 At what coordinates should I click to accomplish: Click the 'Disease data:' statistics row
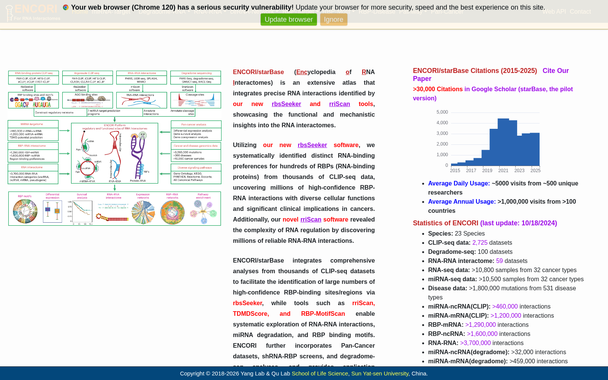pyautogui.click(x=502, y=293)
